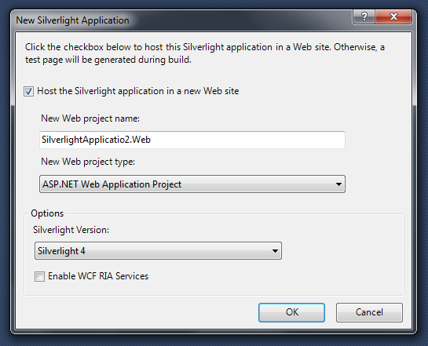Click the 'Host the Silverlight application' label text

[x=138, y=91]
